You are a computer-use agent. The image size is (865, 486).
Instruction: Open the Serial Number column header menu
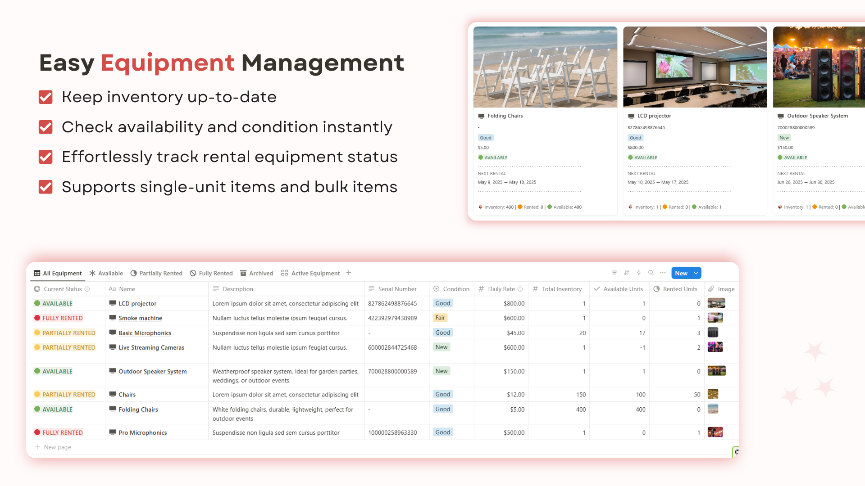click(396, 289)
